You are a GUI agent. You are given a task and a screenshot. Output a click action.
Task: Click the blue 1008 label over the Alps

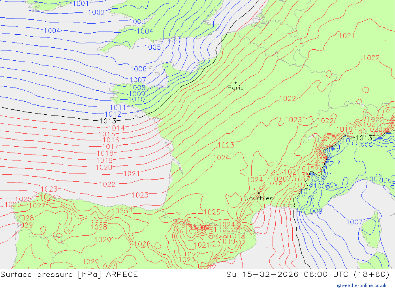(x=322, y=186)
